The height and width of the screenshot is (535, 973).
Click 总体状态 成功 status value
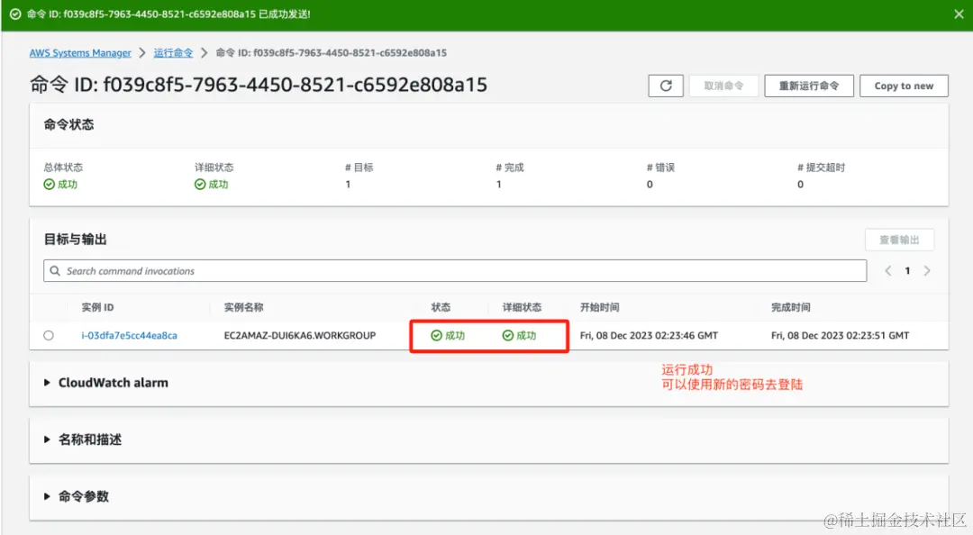point(61,185)
